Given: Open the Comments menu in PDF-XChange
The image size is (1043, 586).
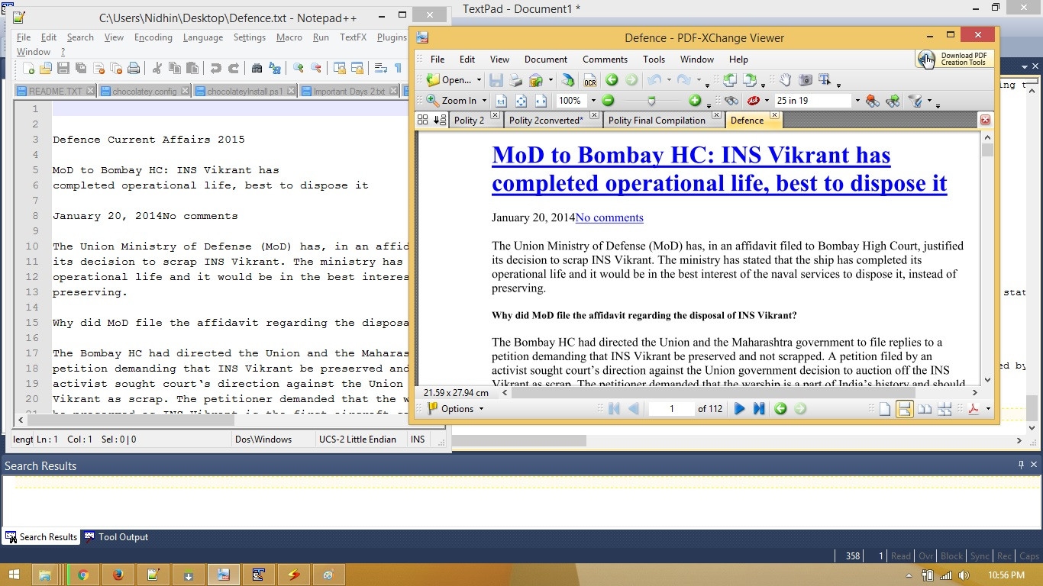Looking at the screenshot, I should pyautogui.click(x=605, y=60).
